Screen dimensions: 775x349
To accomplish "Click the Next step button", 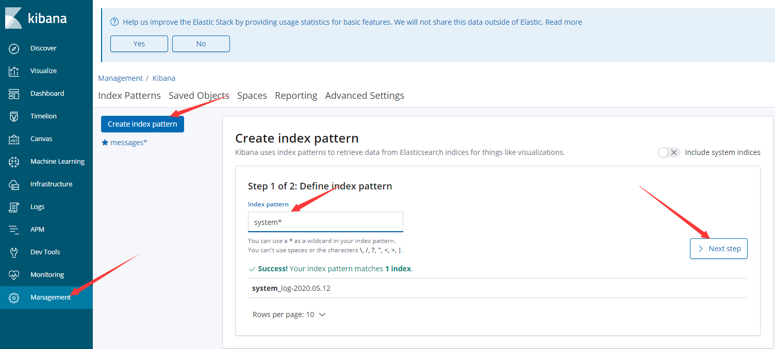I will 718,249.
